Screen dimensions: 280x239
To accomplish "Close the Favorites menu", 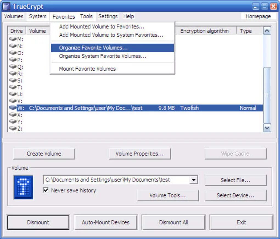I will [64, 16].
